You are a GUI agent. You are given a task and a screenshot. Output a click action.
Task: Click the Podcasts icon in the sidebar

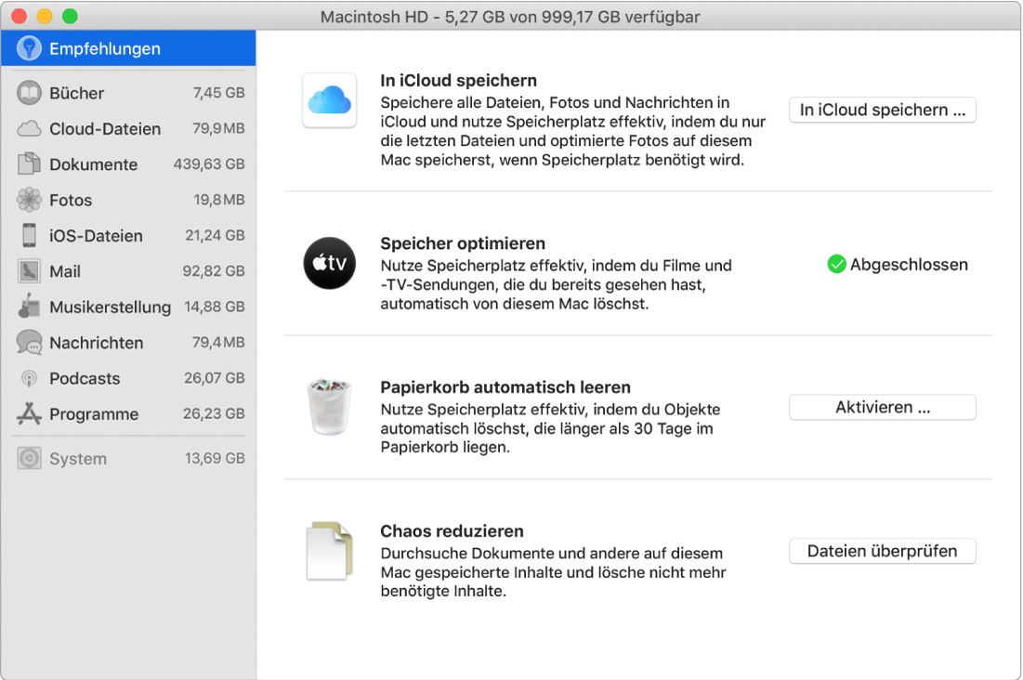(x=29, y=378)
